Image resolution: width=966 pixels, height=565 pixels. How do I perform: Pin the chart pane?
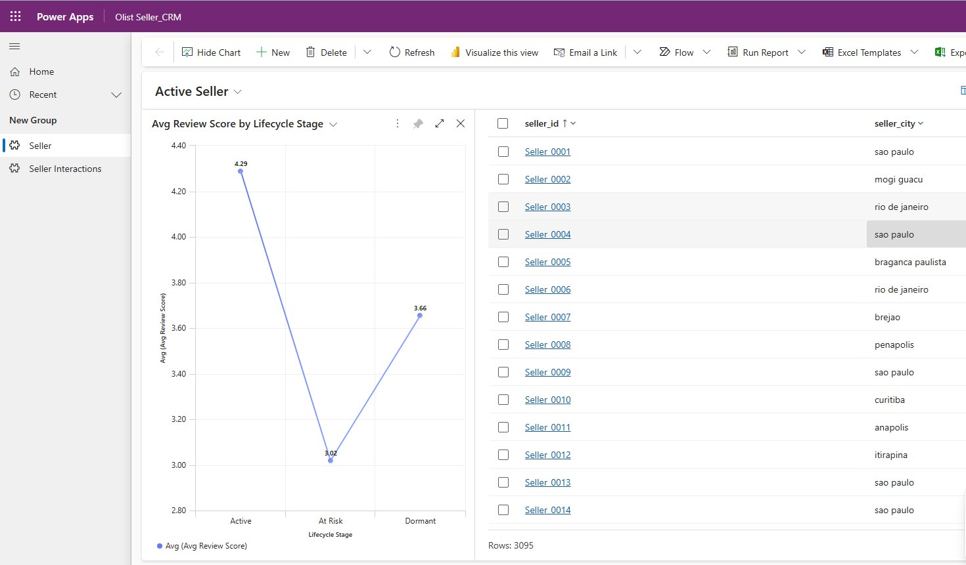[418, 123]
